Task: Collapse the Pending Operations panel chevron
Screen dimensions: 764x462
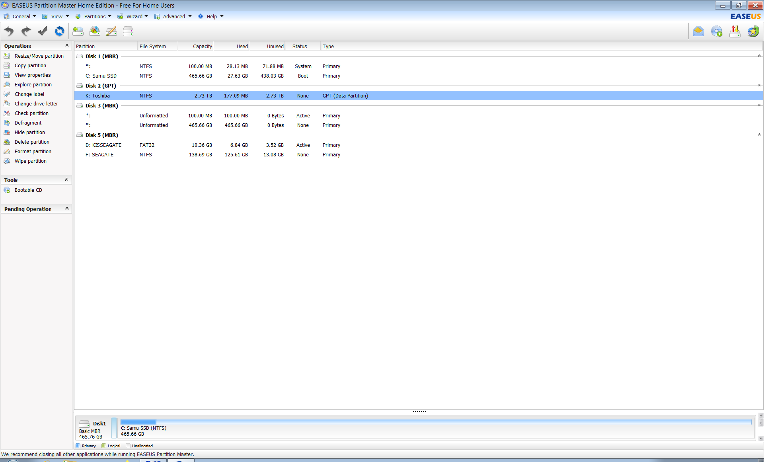Action: [x=67, y=209]
